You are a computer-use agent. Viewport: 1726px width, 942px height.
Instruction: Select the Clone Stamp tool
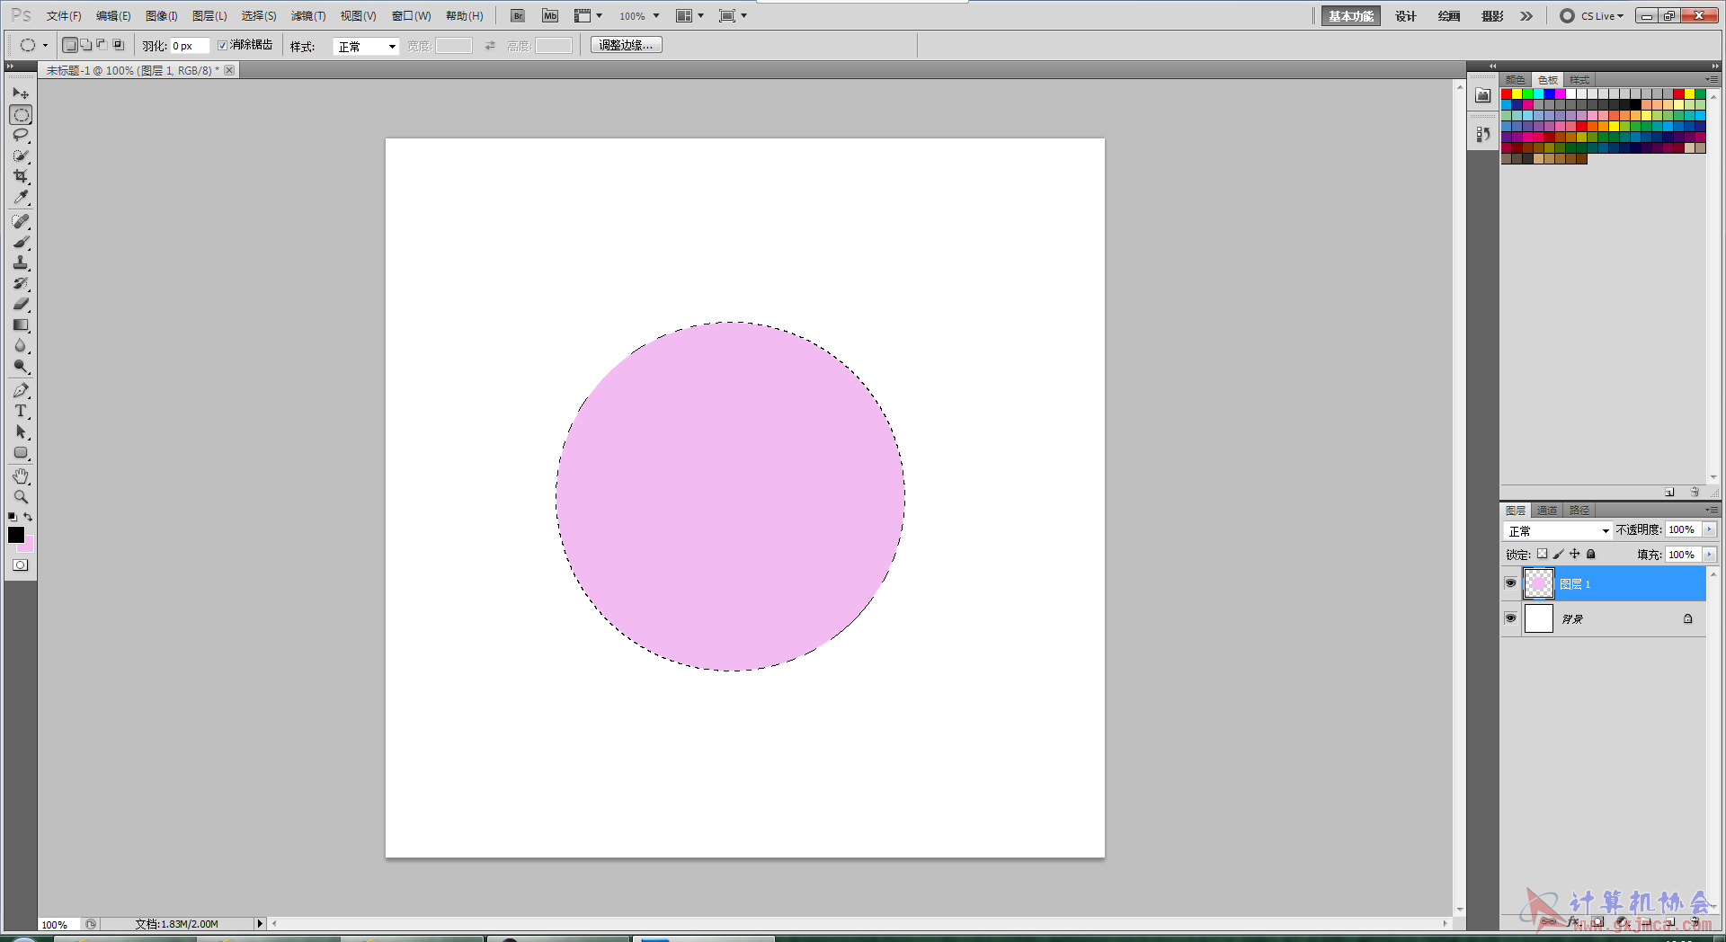pyautogui.click(x=21, y=262)
